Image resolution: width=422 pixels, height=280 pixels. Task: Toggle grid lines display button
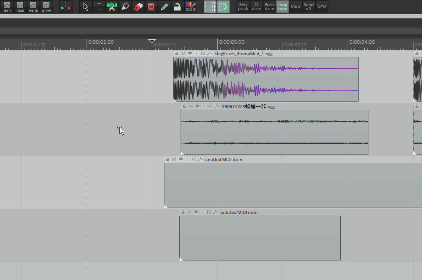point(210,7)
